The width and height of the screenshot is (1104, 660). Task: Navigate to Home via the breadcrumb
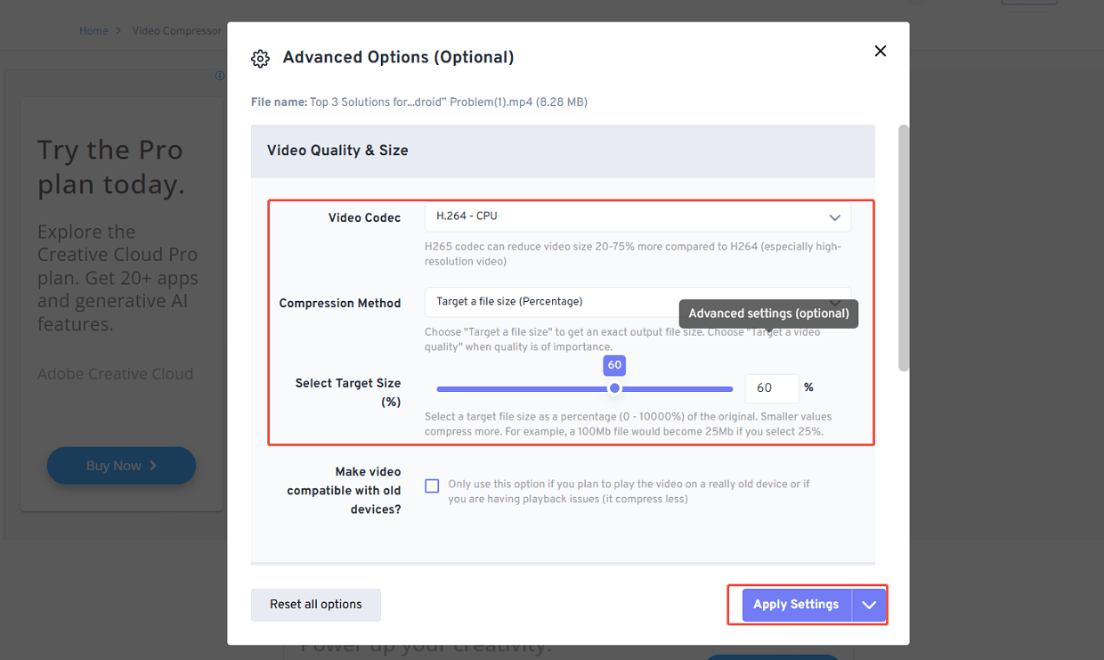point(93,30)
